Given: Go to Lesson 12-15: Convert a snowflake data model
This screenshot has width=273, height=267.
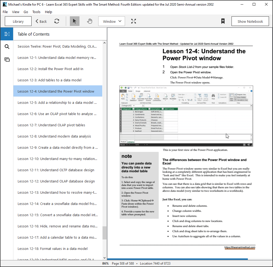Looking at the screenshot, I should coord(58,215).
